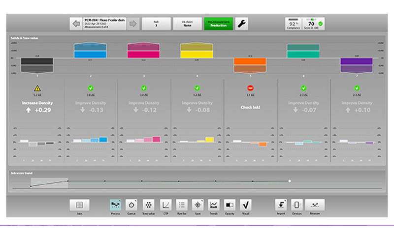The width and height of the screenshot is (394, 231).
Task: Click the green Production measurement button
Action: pyautogui.click(x=219, y=24)
